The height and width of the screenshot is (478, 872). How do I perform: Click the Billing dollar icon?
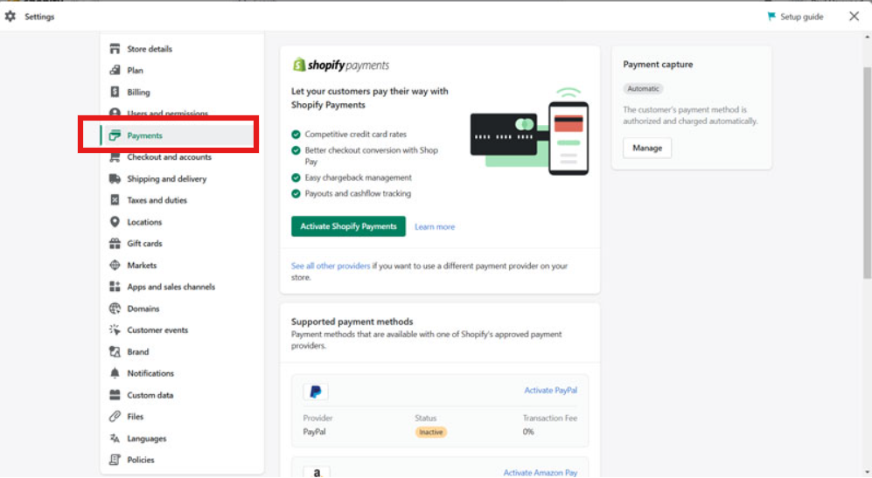pos(115,92)
